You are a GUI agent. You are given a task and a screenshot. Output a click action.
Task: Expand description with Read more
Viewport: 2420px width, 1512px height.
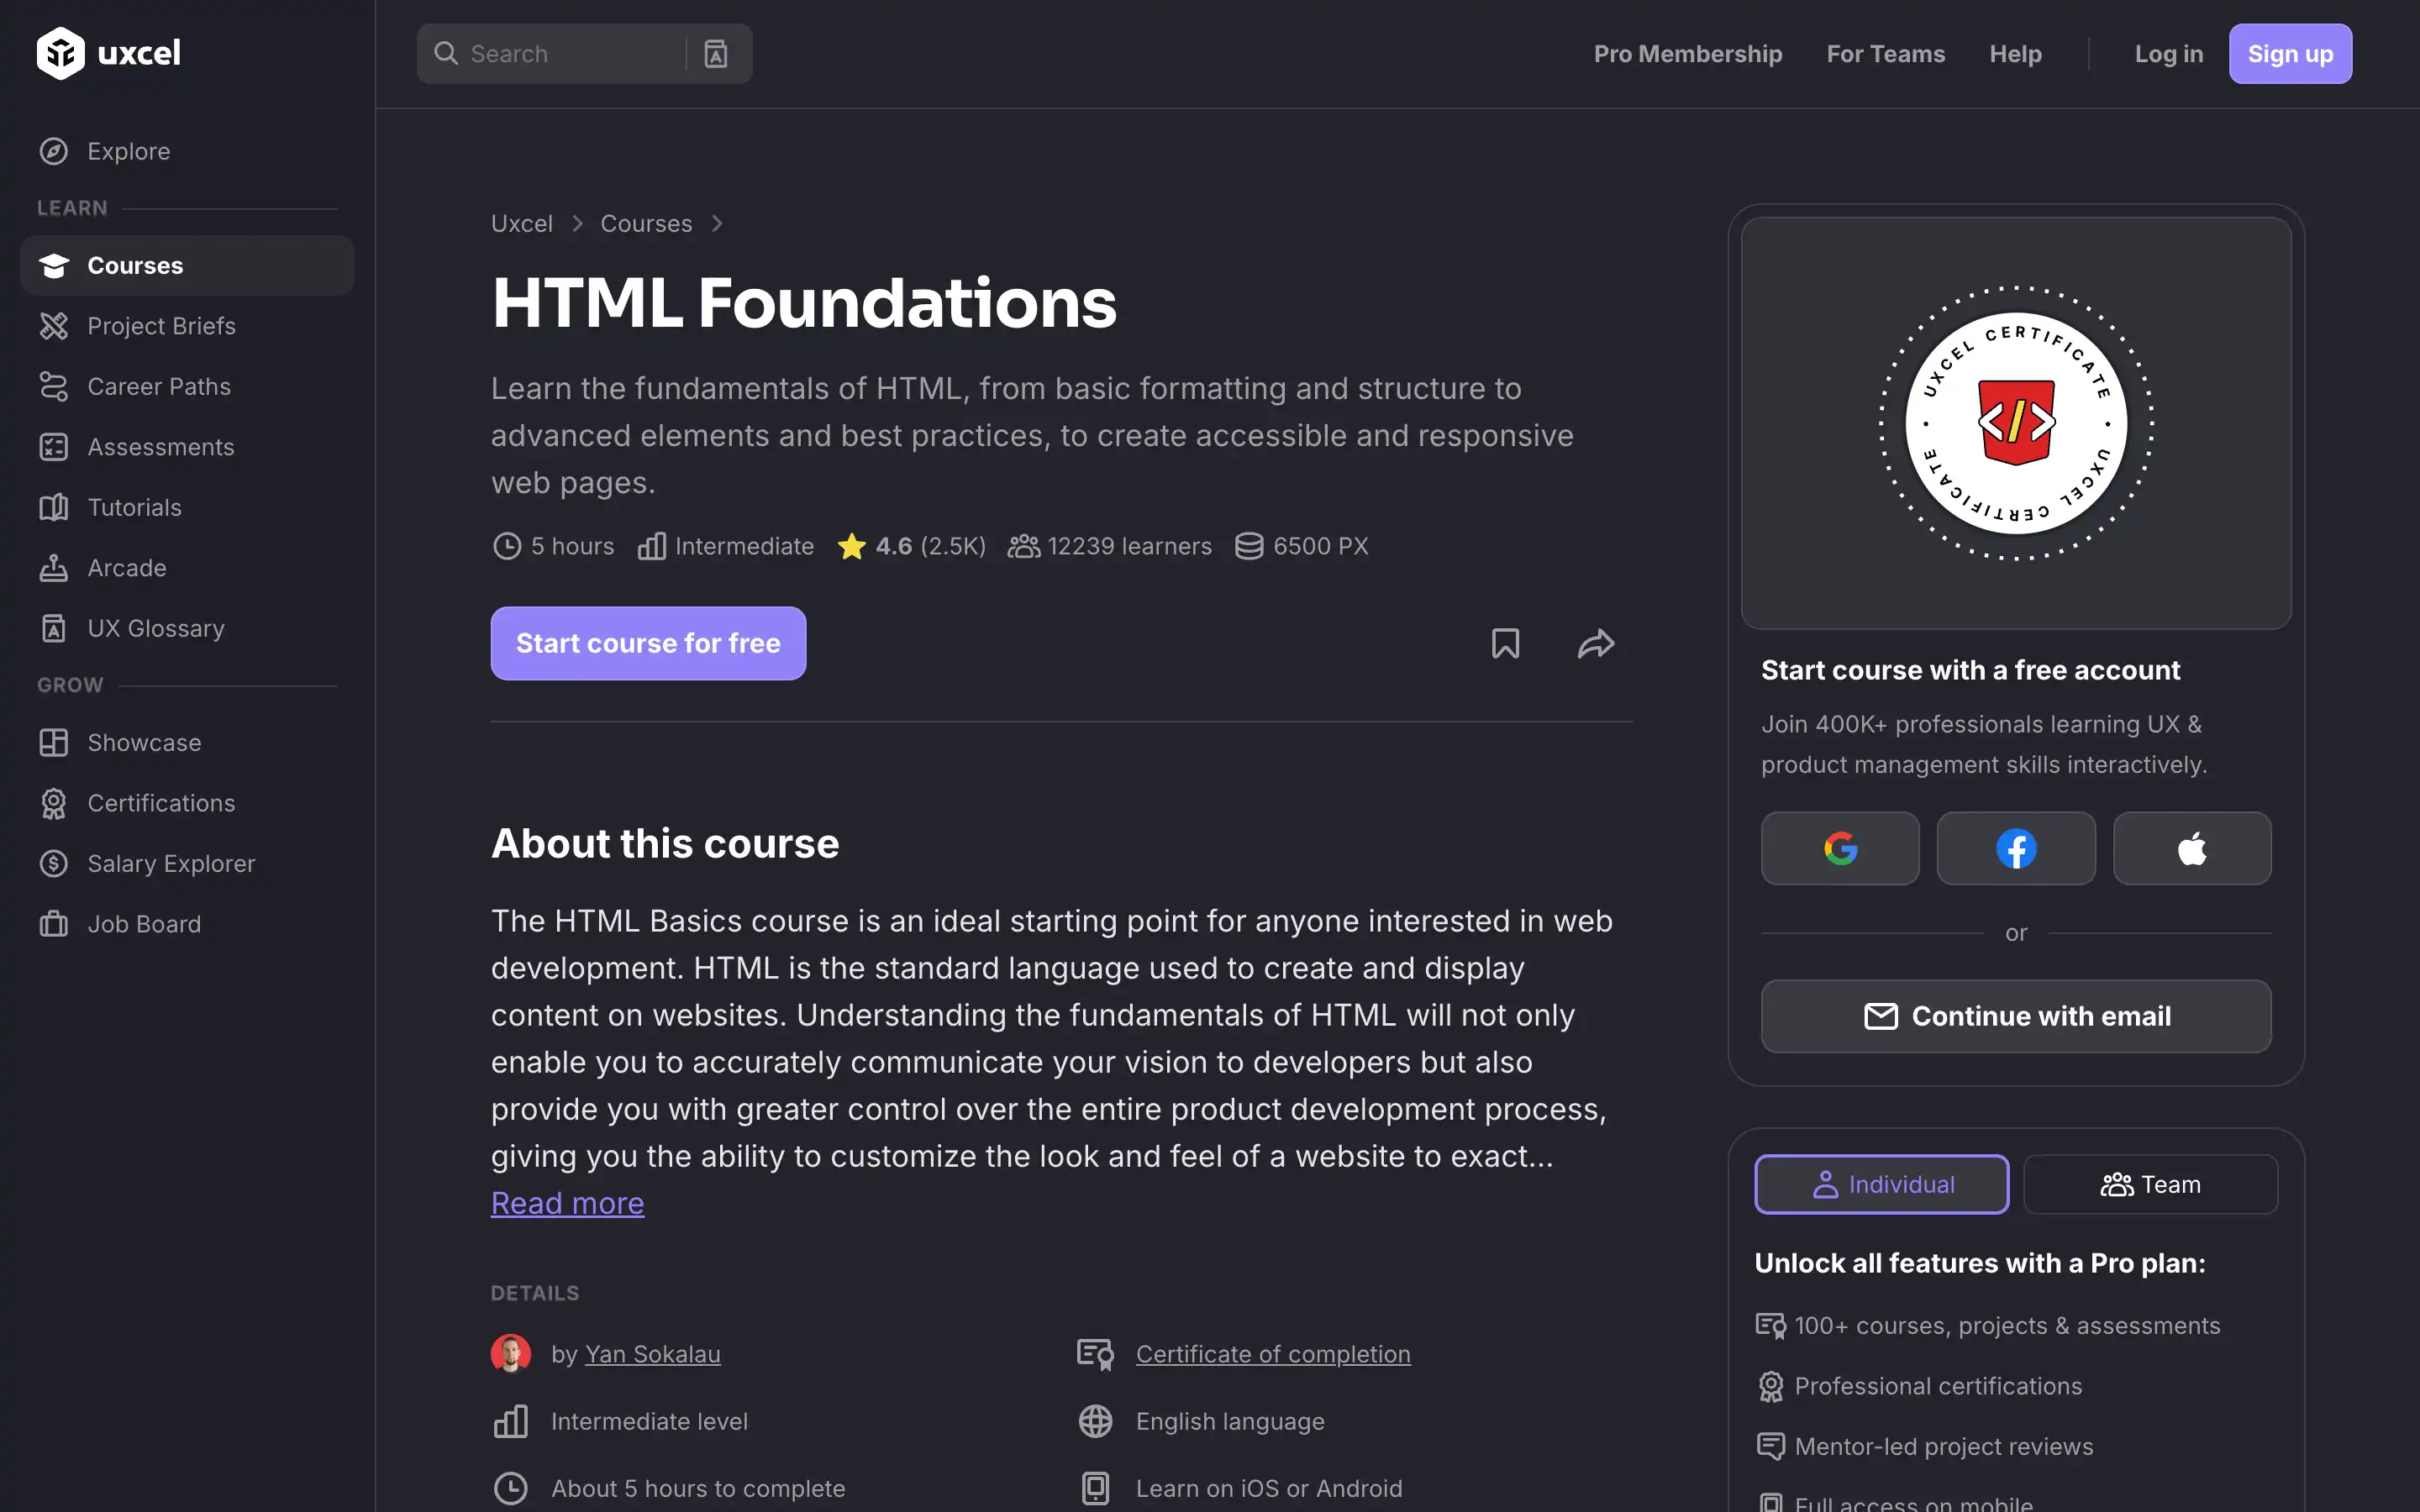pyautogui.click(x=567, y=1203)
